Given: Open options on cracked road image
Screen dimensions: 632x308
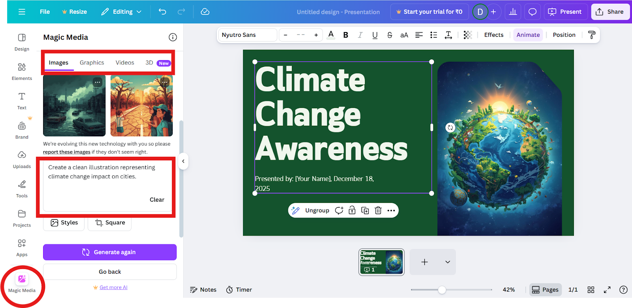Looking at the screenshot, I should coord(165,82).
